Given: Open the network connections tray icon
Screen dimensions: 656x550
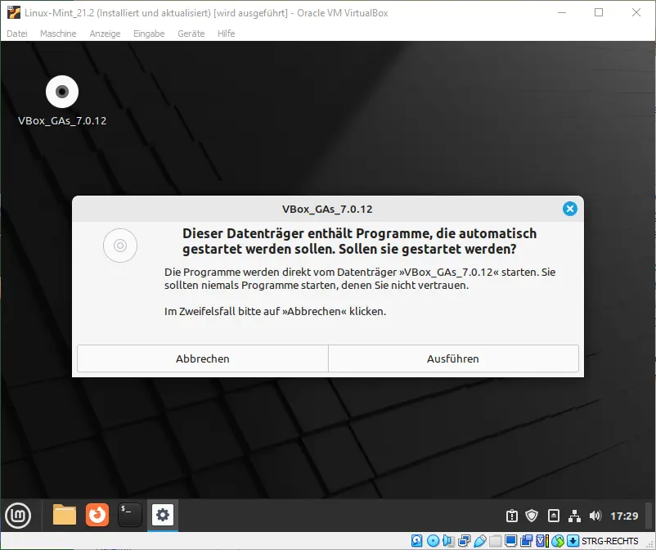Looking at the screenshot, I should tap(574, 516).
